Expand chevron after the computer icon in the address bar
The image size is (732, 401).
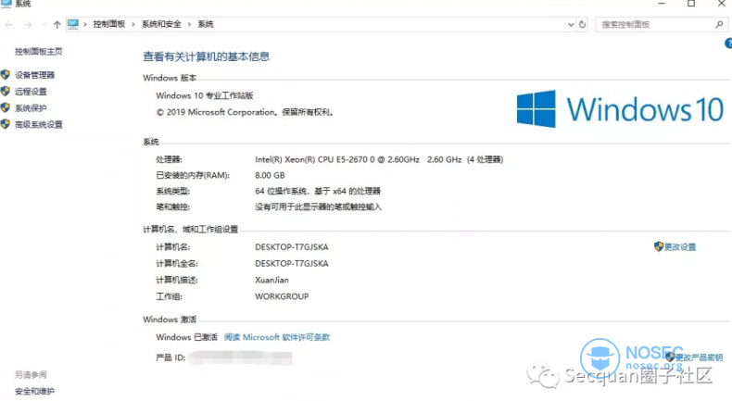(x=85, y=24)
